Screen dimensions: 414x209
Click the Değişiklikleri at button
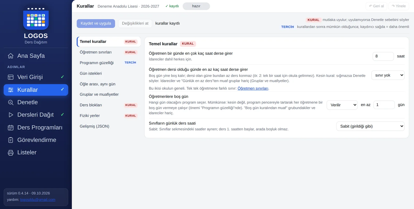click(135, 23)
